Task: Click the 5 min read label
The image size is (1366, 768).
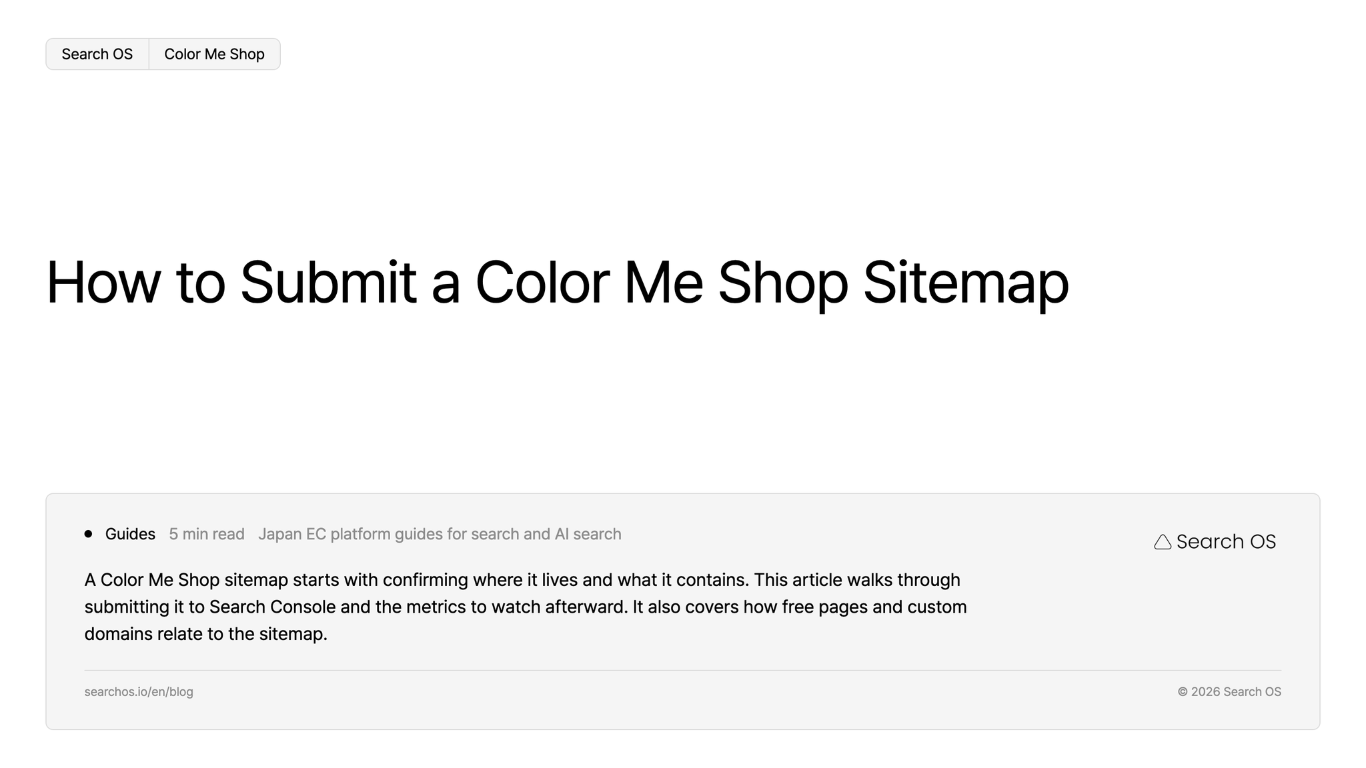Action: pyautogui.click(x=207, y=534)
